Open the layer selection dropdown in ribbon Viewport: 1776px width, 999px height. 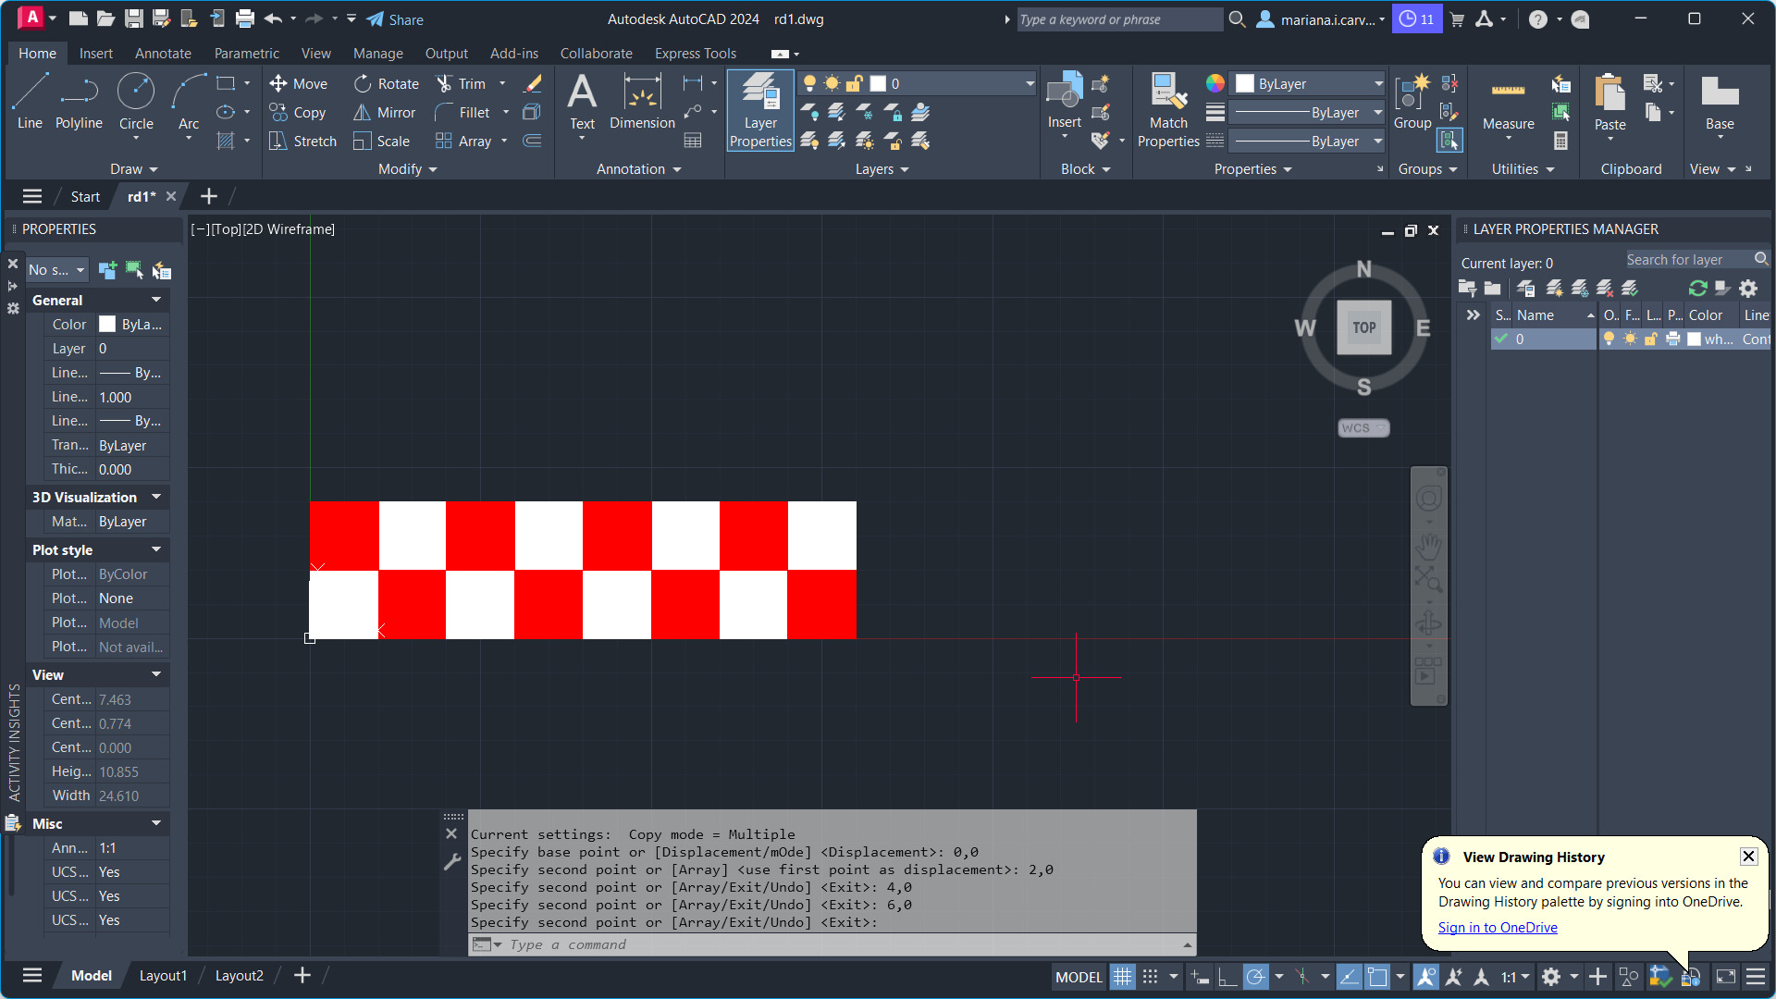(x=1029, y=83)
